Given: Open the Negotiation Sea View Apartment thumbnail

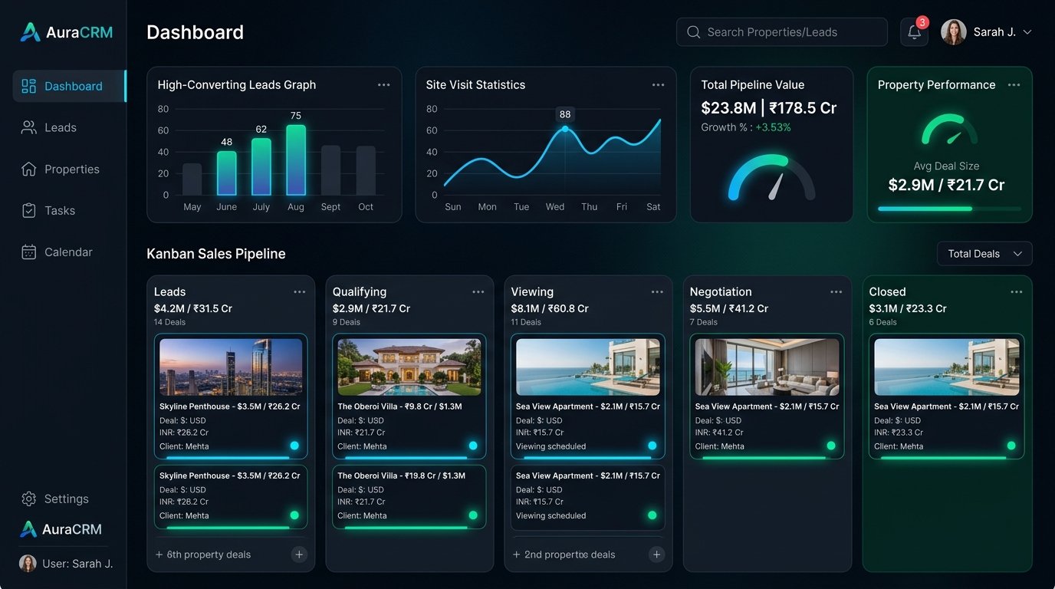Looking at the screenshot, I should pos(767,367).
